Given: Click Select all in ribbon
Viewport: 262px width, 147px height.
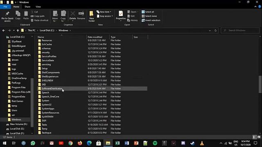Looking at the screenshot, I should (148, 12).
